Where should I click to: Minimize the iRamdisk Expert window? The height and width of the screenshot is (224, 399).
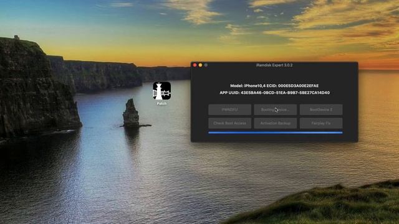(201, 65)
